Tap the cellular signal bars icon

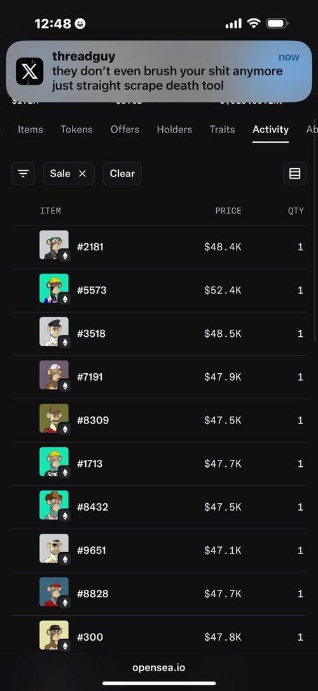(233, 24)
